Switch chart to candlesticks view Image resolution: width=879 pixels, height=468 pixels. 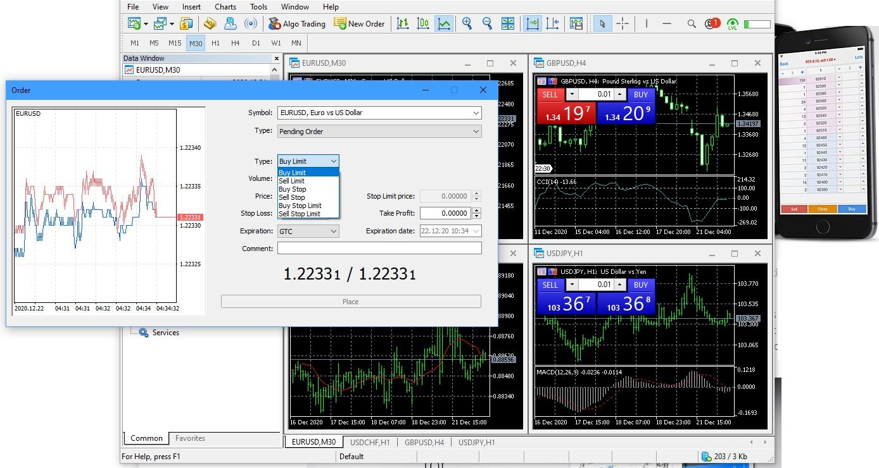coord(423,23)
